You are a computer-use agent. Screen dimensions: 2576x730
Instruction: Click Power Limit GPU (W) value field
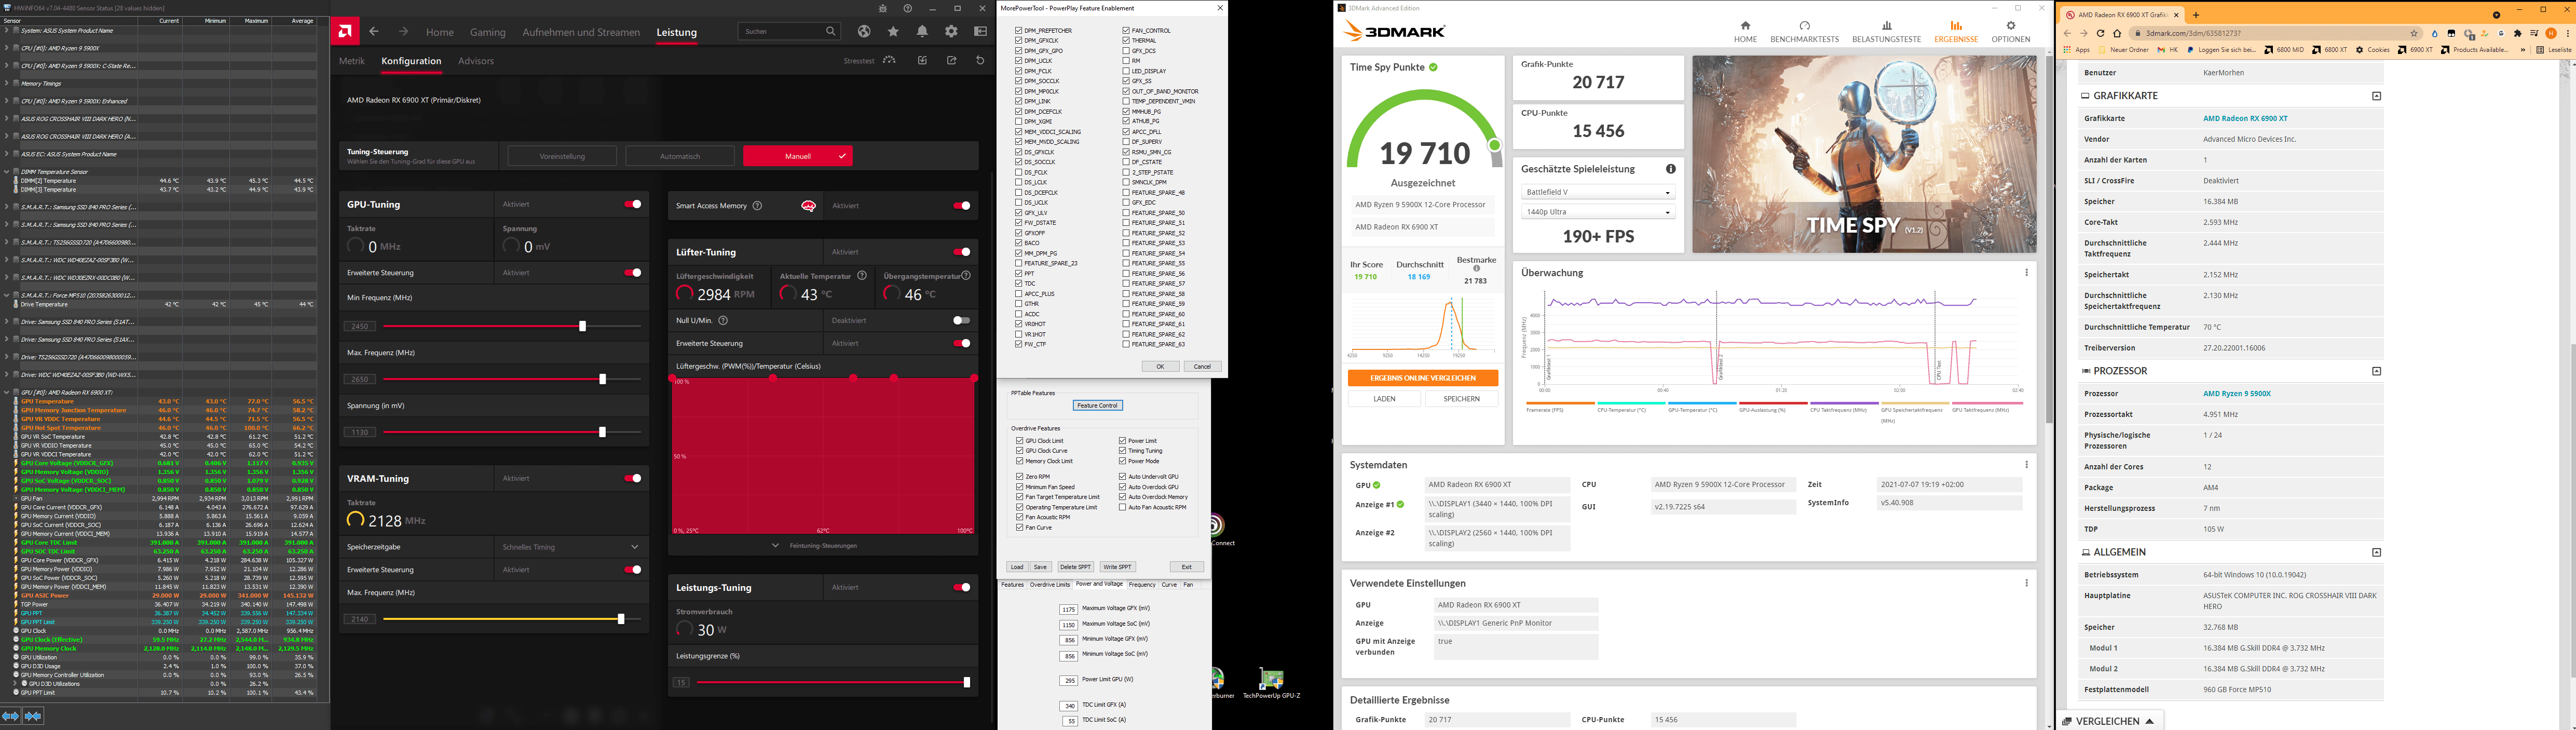[x=1069, y=681]
